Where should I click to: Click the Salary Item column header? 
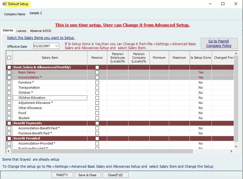pyautogui.click(x=50, y=58)
